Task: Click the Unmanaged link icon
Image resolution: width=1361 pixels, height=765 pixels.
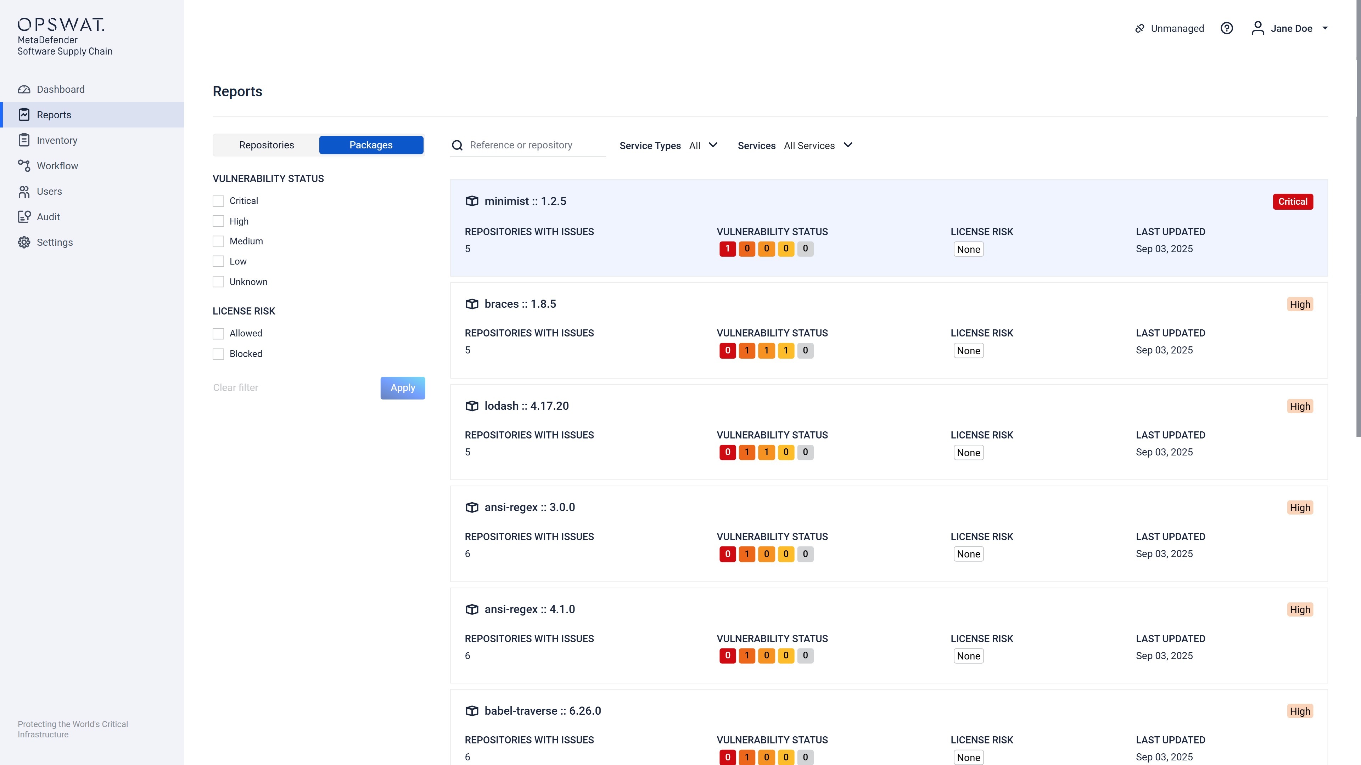Action: 1139,28
